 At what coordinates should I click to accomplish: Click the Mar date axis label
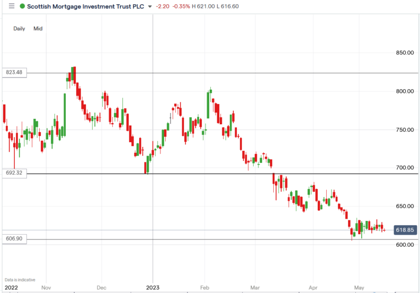(x=255, y=288)
